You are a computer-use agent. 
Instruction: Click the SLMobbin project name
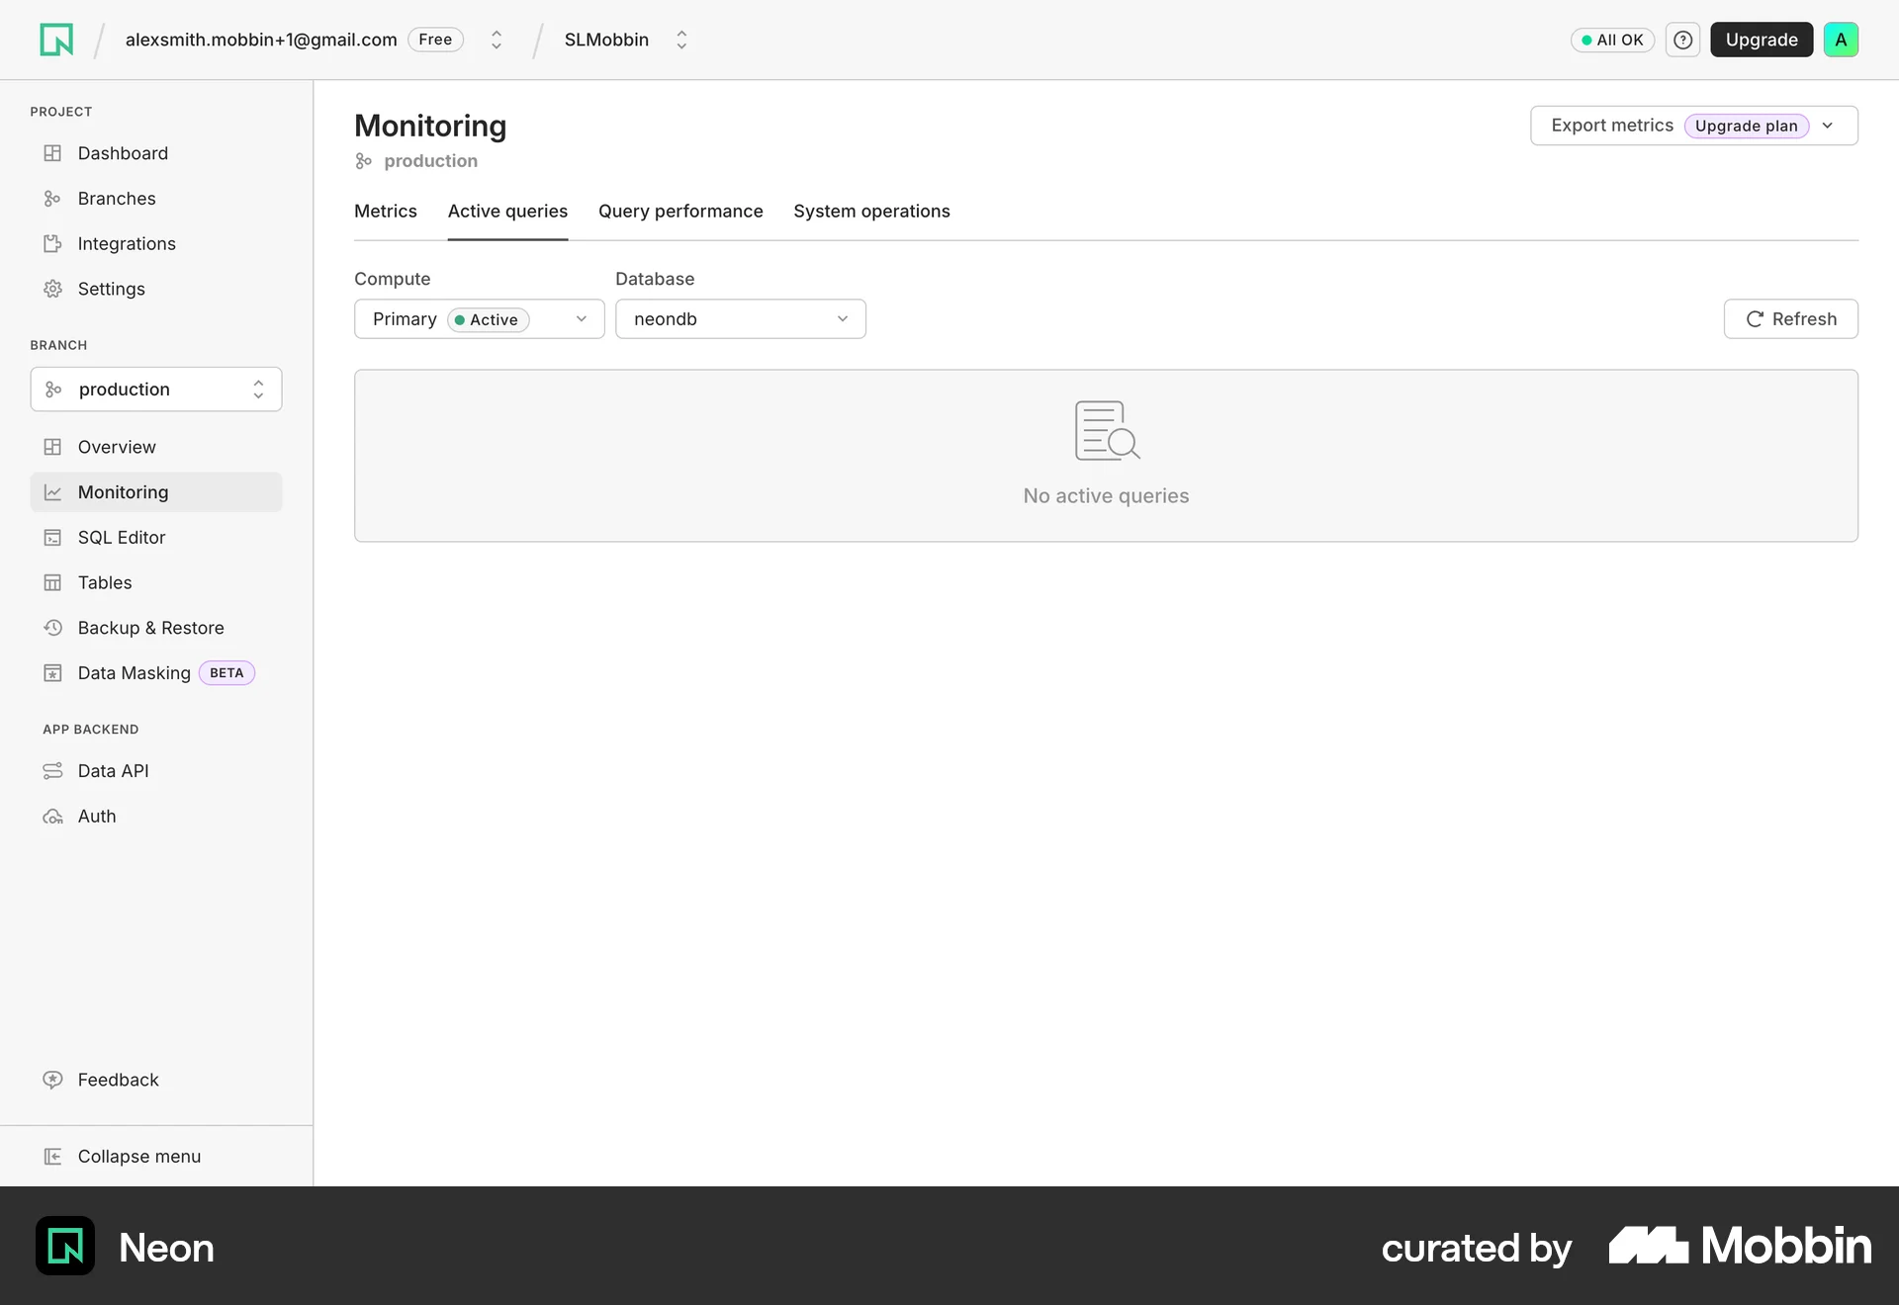606,40
